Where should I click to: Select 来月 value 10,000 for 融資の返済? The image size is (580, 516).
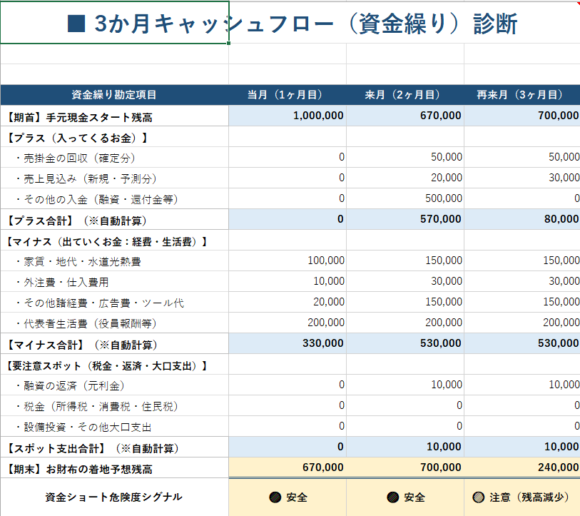point(405,385)
